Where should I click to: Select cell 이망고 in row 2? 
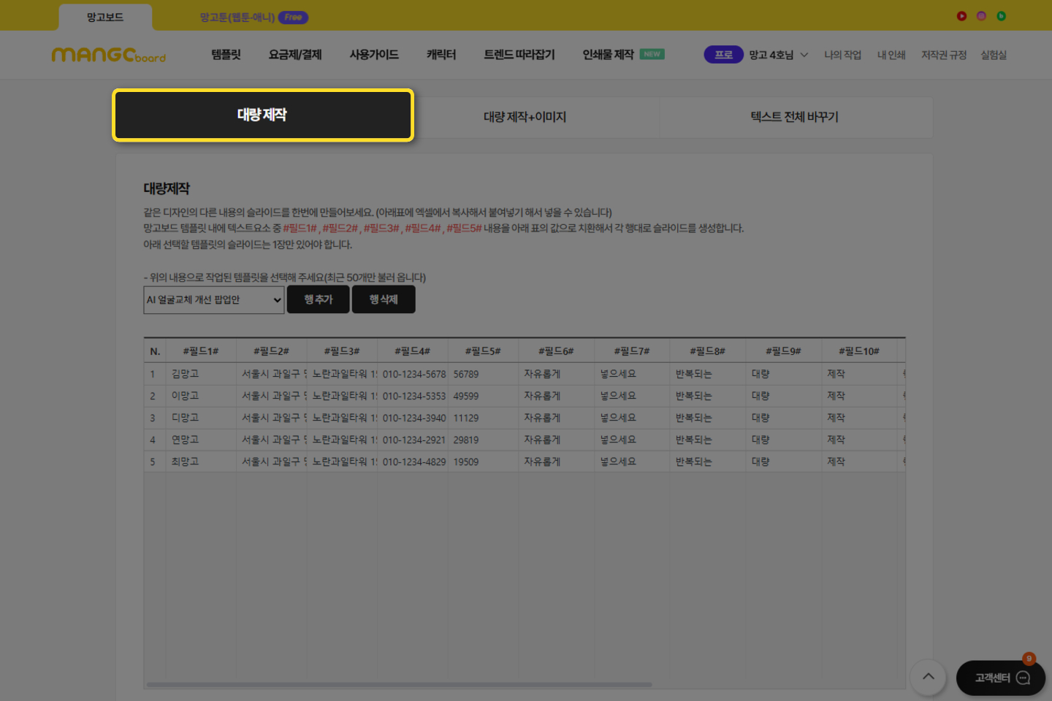click(201, 396)
